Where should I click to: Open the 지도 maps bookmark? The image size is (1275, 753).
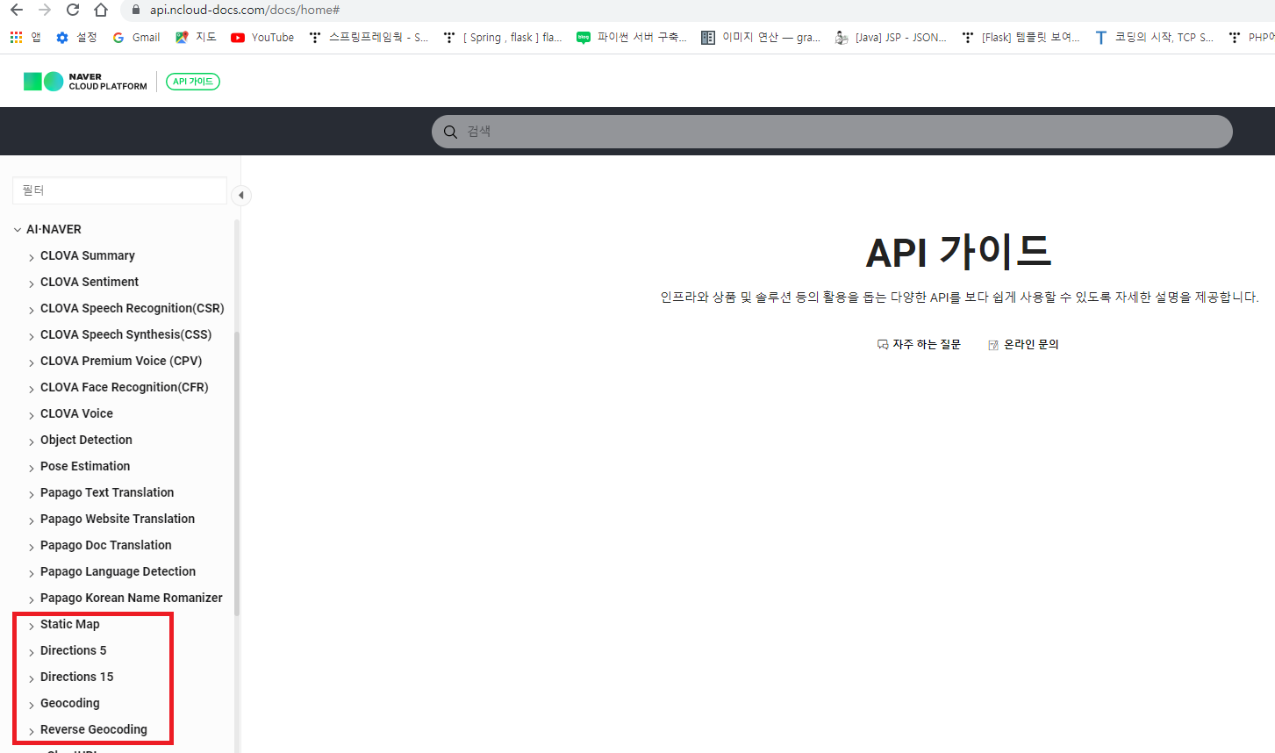[196, 38]
